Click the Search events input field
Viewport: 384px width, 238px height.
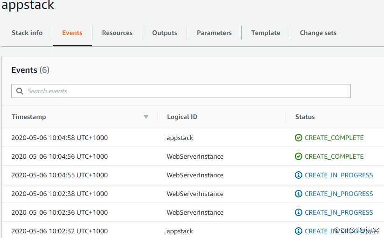click(181, 91)
